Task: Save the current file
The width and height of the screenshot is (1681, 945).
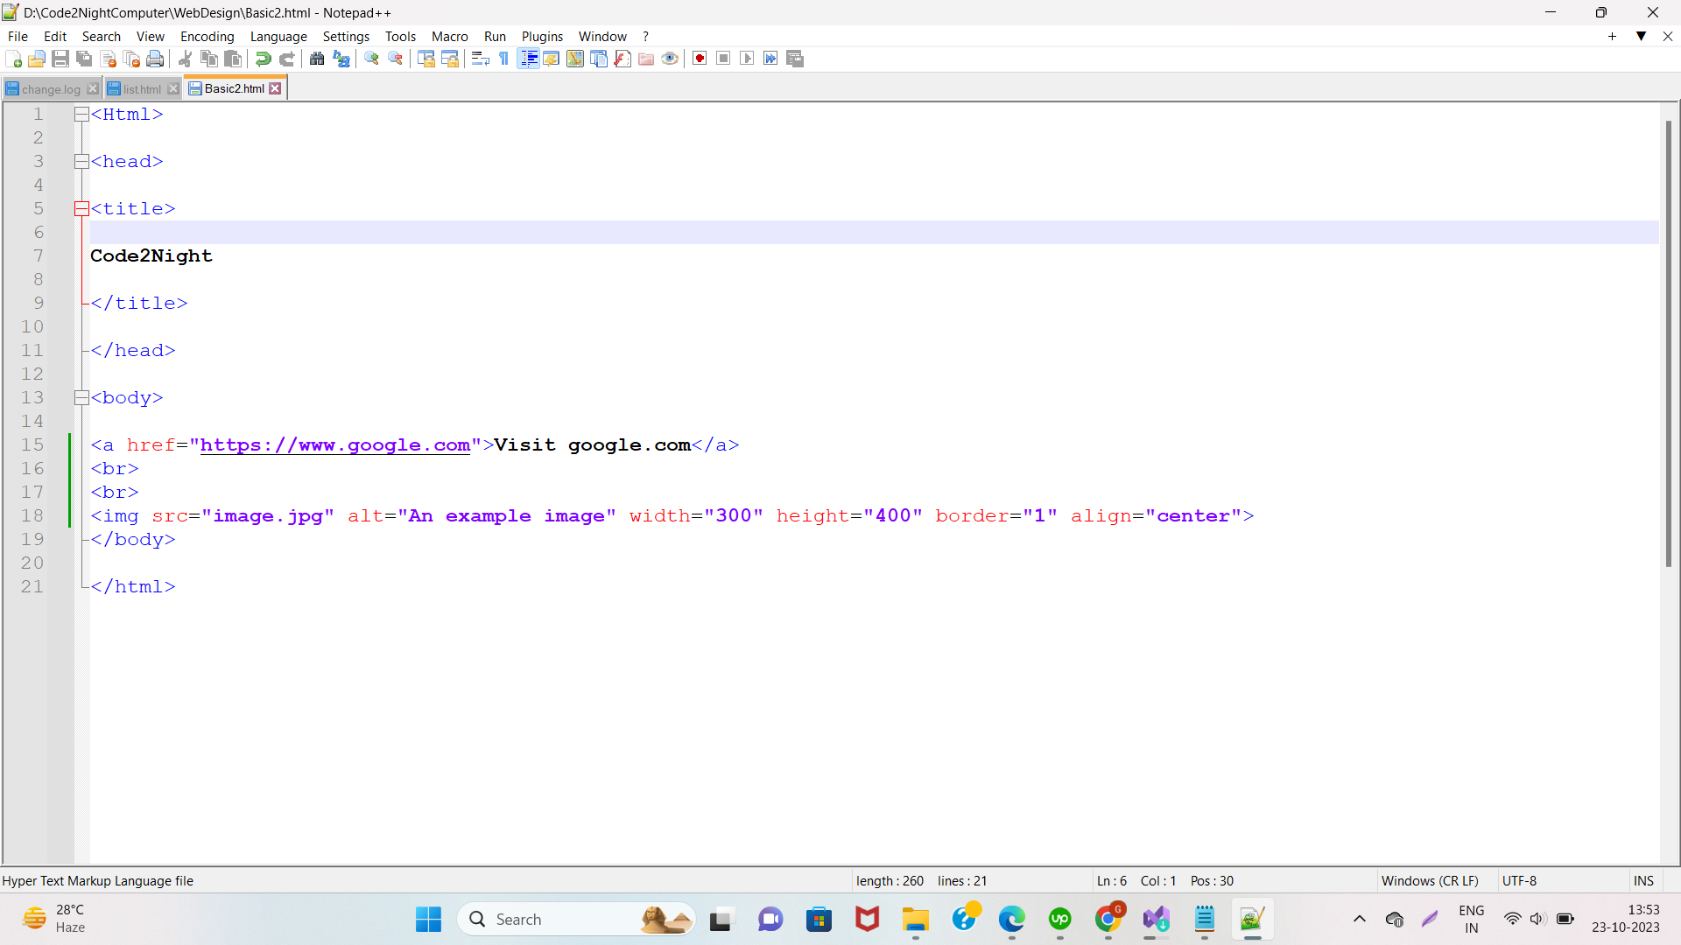Action: 60,59
